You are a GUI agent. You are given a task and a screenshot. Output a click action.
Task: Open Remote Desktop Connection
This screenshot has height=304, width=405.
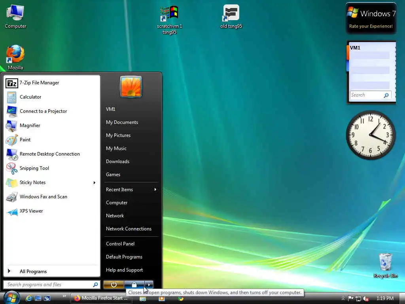(52, 154)
